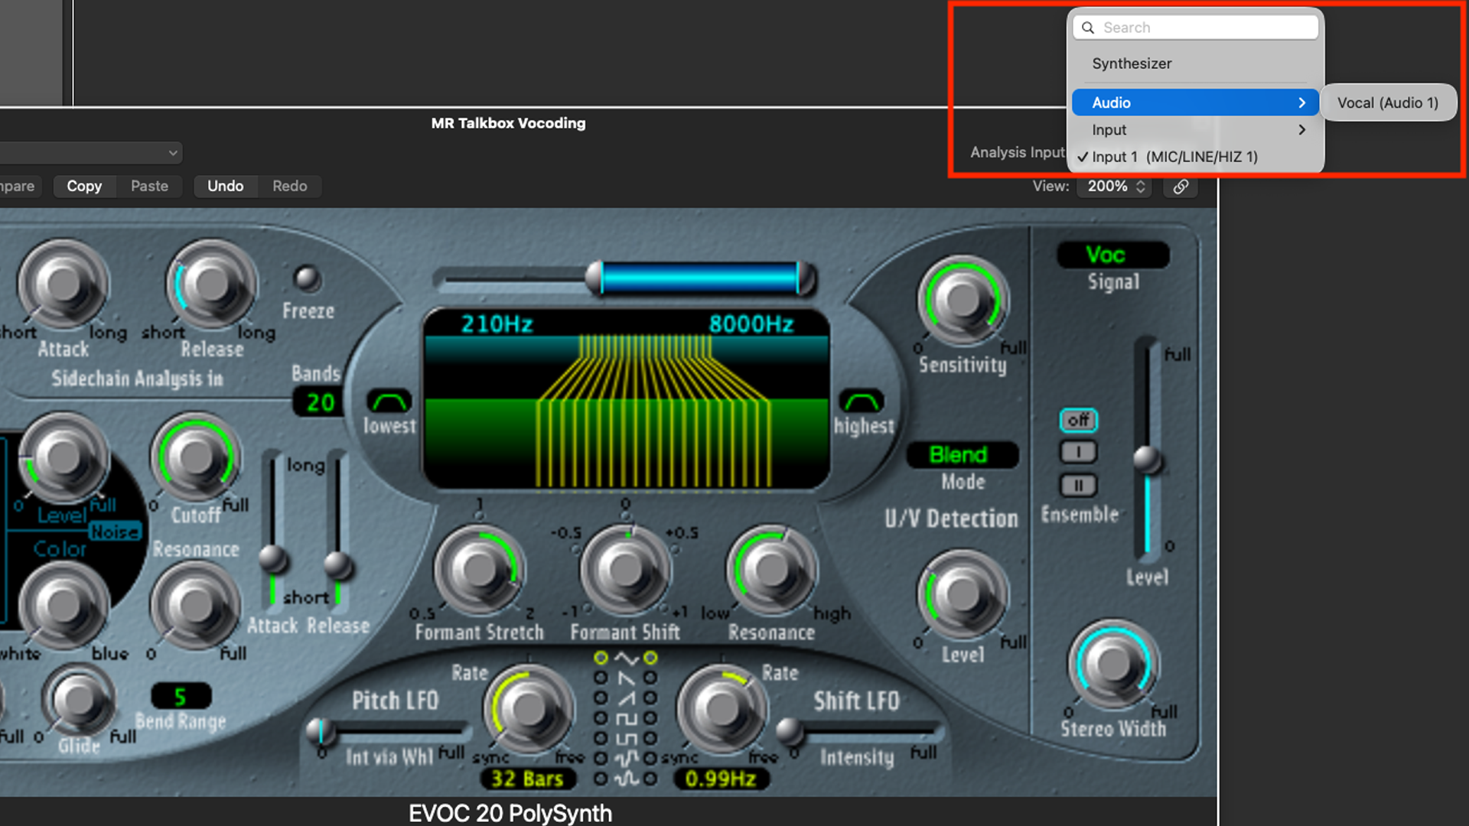
Task: Click the highest band filter shape icon
Action: (862, 401)
